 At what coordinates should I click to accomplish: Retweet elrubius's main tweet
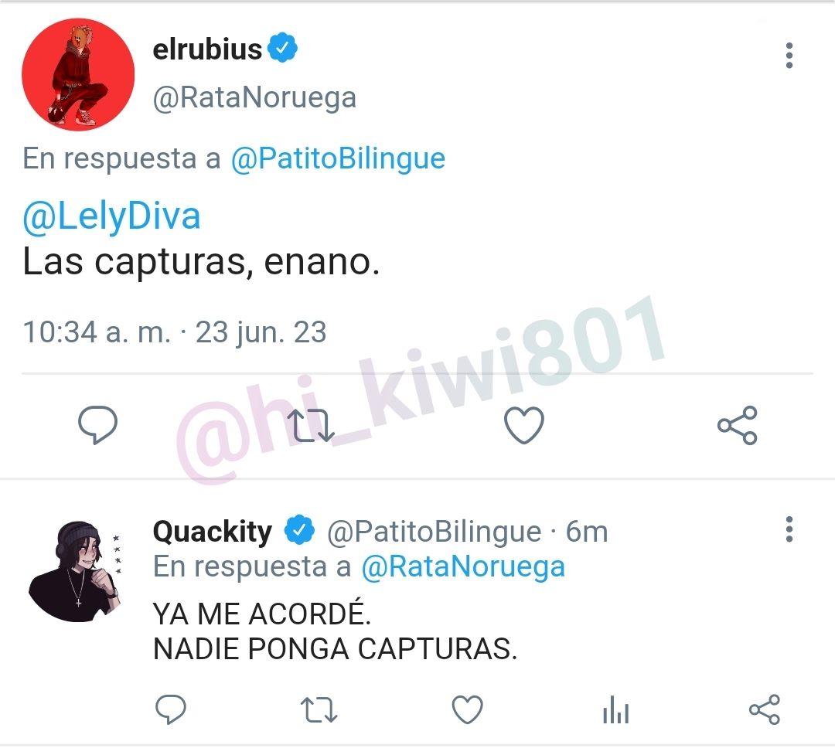[x=311, y=425]
